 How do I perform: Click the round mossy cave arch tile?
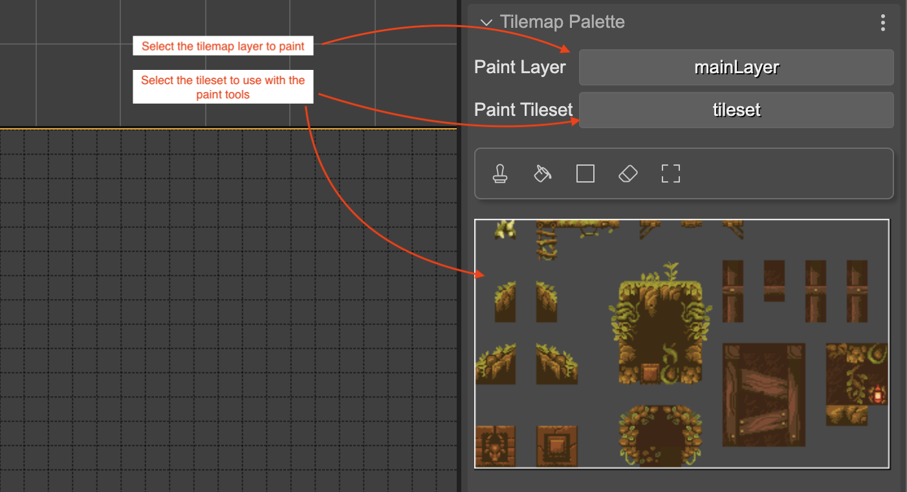coord(660,437)
